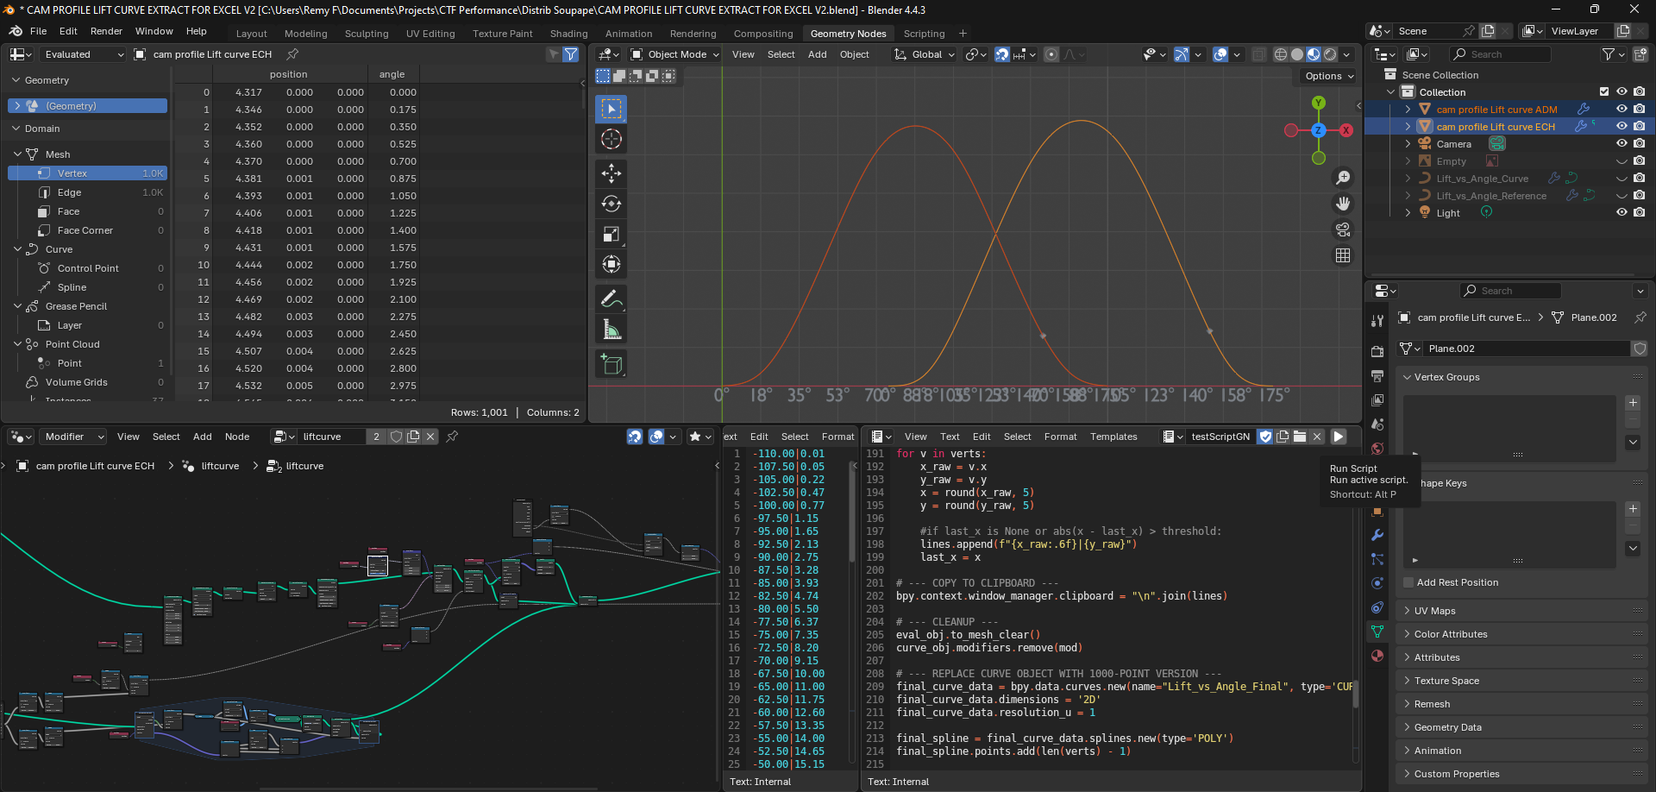1656x792 pixels.
Task: Select the Rotate tool in viewport toolbar
Action: (612, 204)
